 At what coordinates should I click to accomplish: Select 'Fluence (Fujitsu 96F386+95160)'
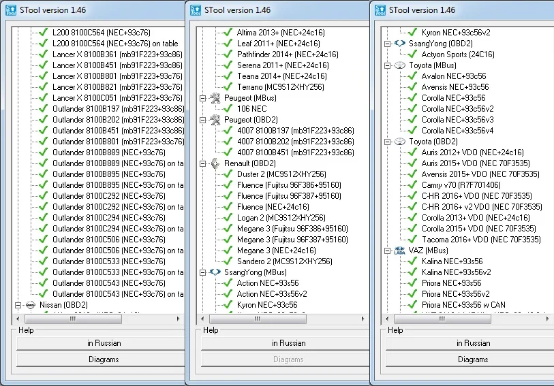pos(289,185)
